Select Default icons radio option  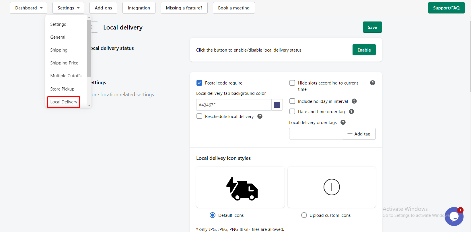[x=213, y=215]
